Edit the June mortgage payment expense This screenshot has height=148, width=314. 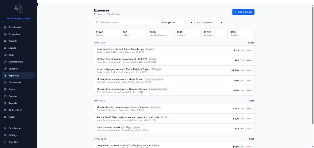point(243,70)
